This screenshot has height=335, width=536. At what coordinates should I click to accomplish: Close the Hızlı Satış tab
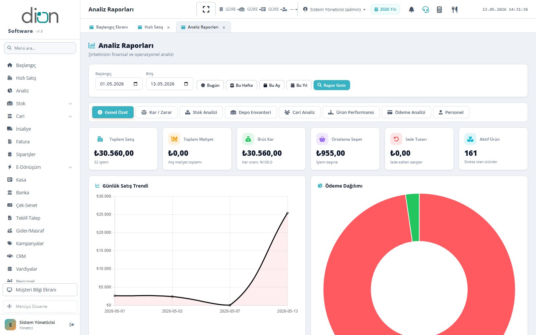point(169,27)
